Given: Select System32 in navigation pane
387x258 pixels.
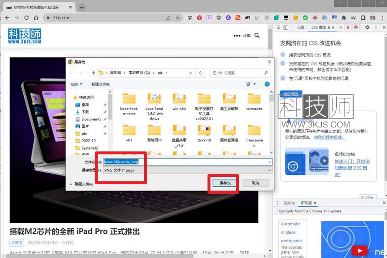Looking at the screenshot, I should tap(89, 148).
